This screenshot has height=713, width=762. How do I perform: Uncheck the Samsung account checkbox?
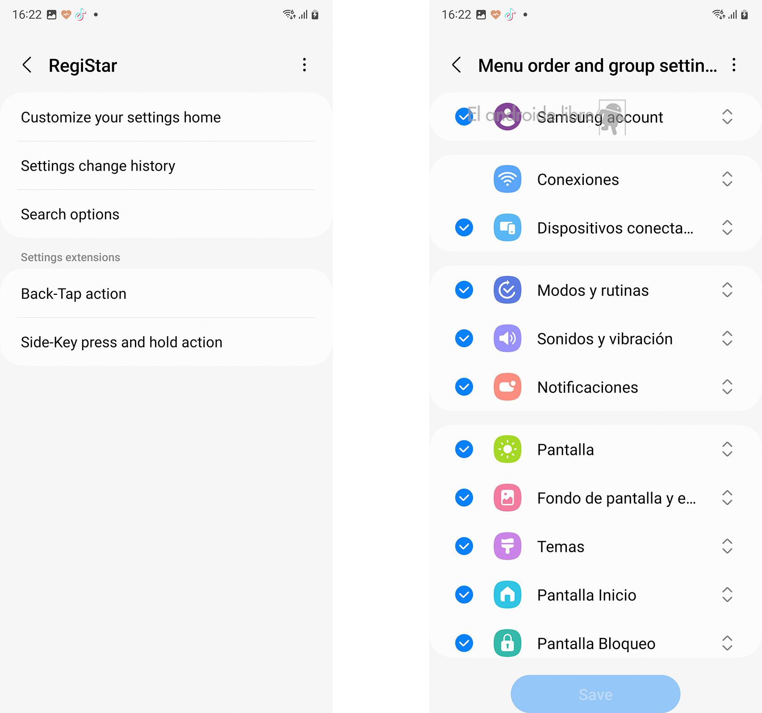pyautogui.click(x=464, y=117)
